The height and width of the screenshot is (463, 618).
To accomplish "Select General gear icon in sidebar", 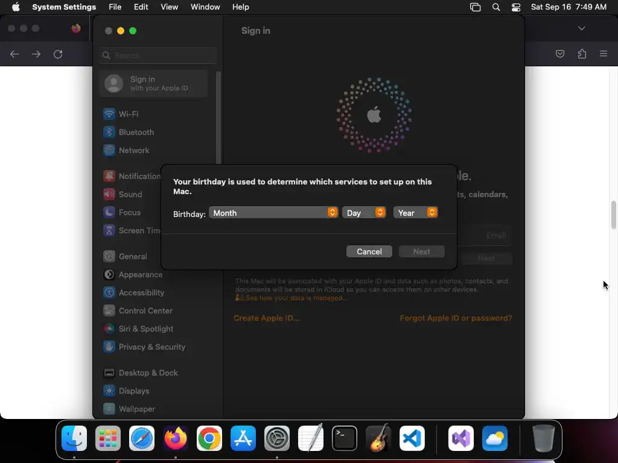I will point(109,257).
